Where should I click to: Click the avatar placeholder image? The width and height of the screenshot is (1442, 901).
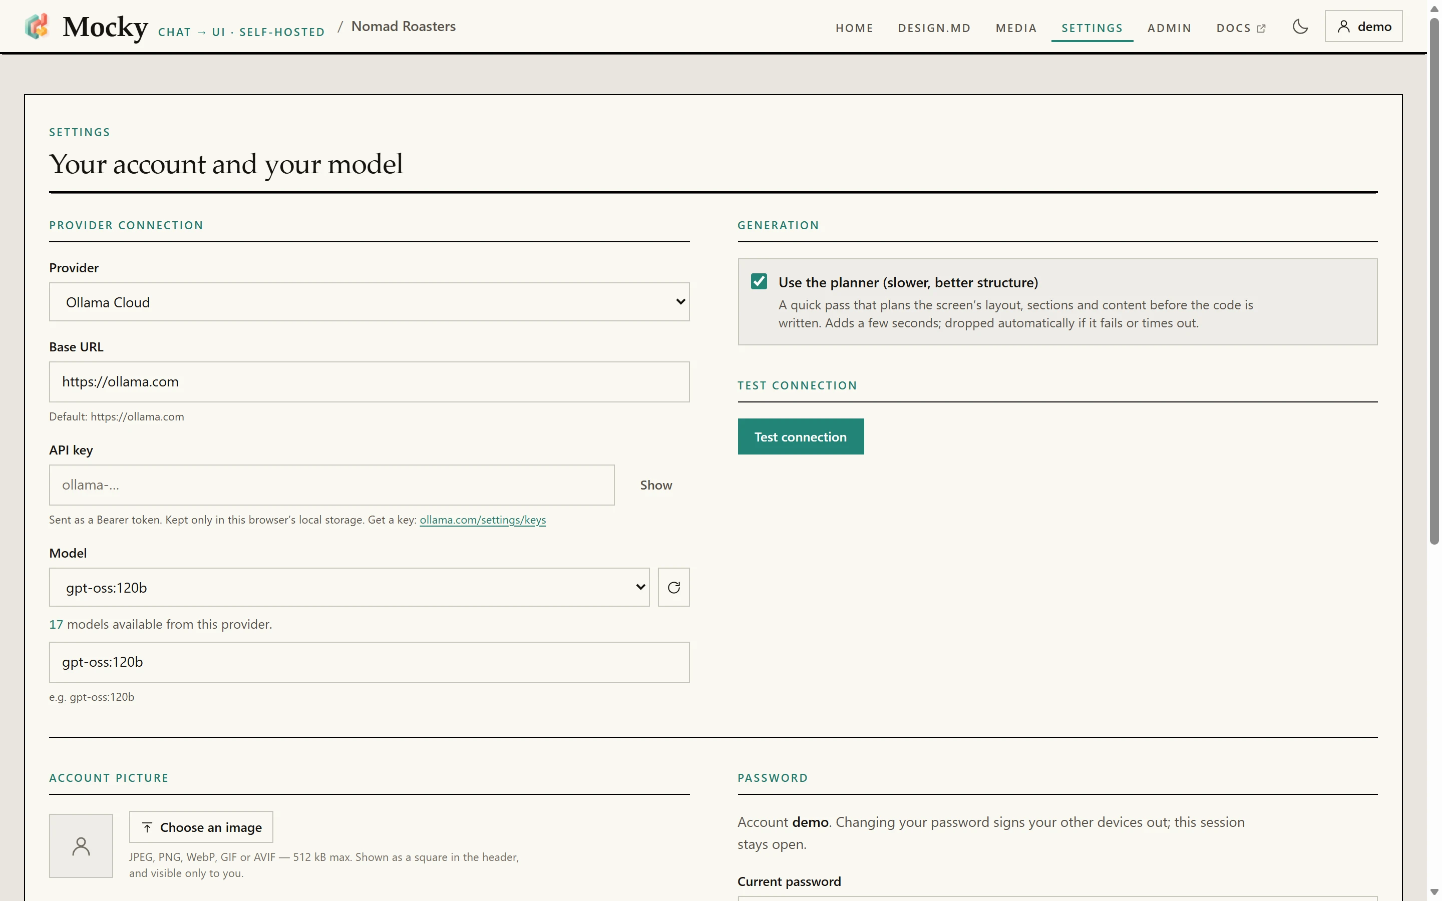[81, 846]
